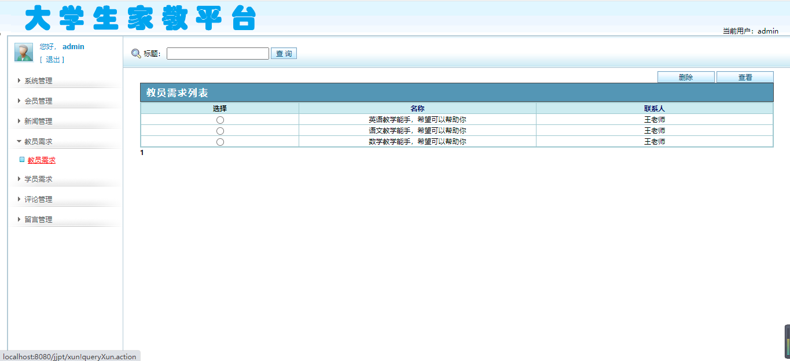Click the 联系人 column header
The height and width of the screenshot is (361, 790).
(x=655, y=109)
